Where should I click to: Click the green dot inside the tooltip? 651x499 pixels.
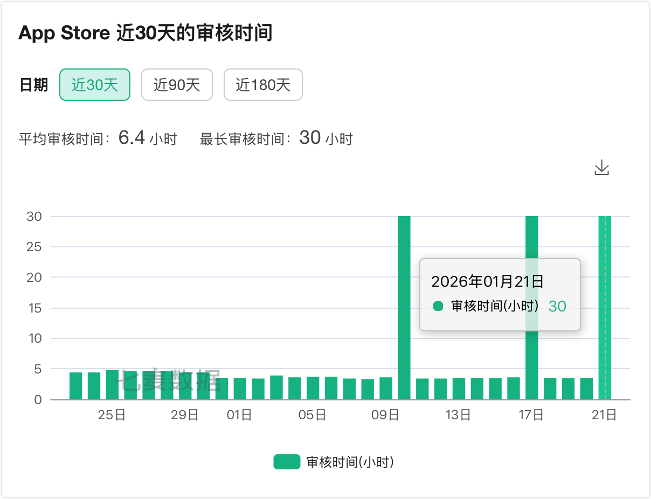point(438,306)
